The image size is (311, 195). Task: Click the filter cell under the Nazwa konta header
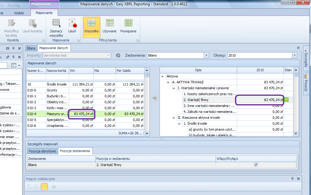pyautogui.click(x=58, y=77)
